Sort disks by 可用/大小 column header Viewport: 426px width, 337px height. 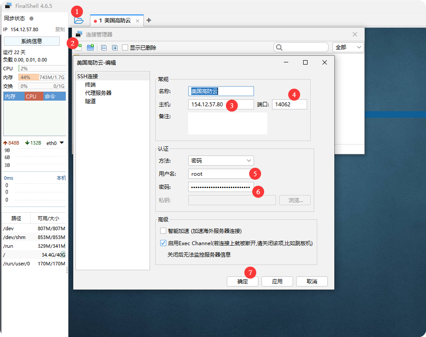[48, 218]
